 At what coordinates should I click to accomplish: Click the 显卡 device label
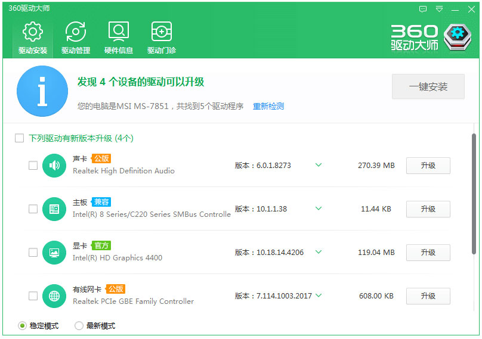pos(80,246)
